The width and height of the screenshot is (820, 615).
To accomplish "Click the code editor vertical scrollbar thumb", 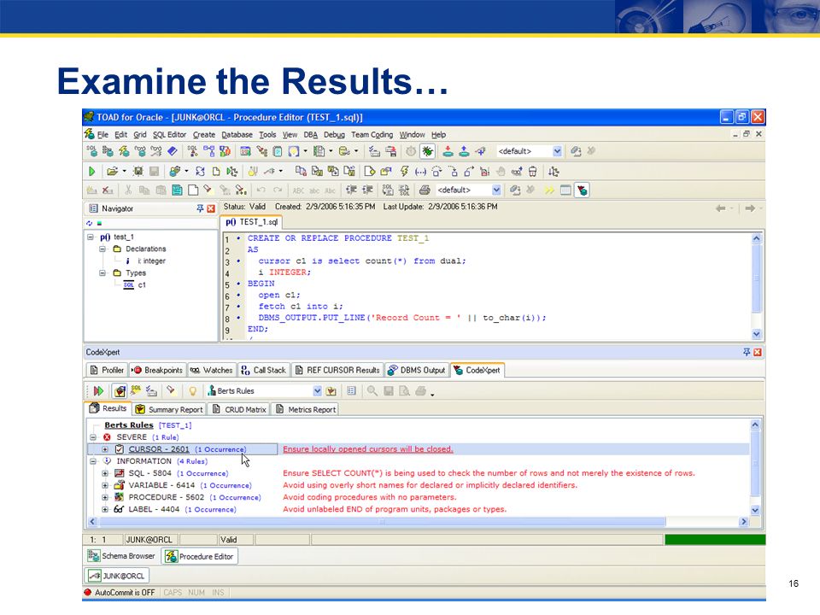I will pyautogui.click(x=756, y=278).
